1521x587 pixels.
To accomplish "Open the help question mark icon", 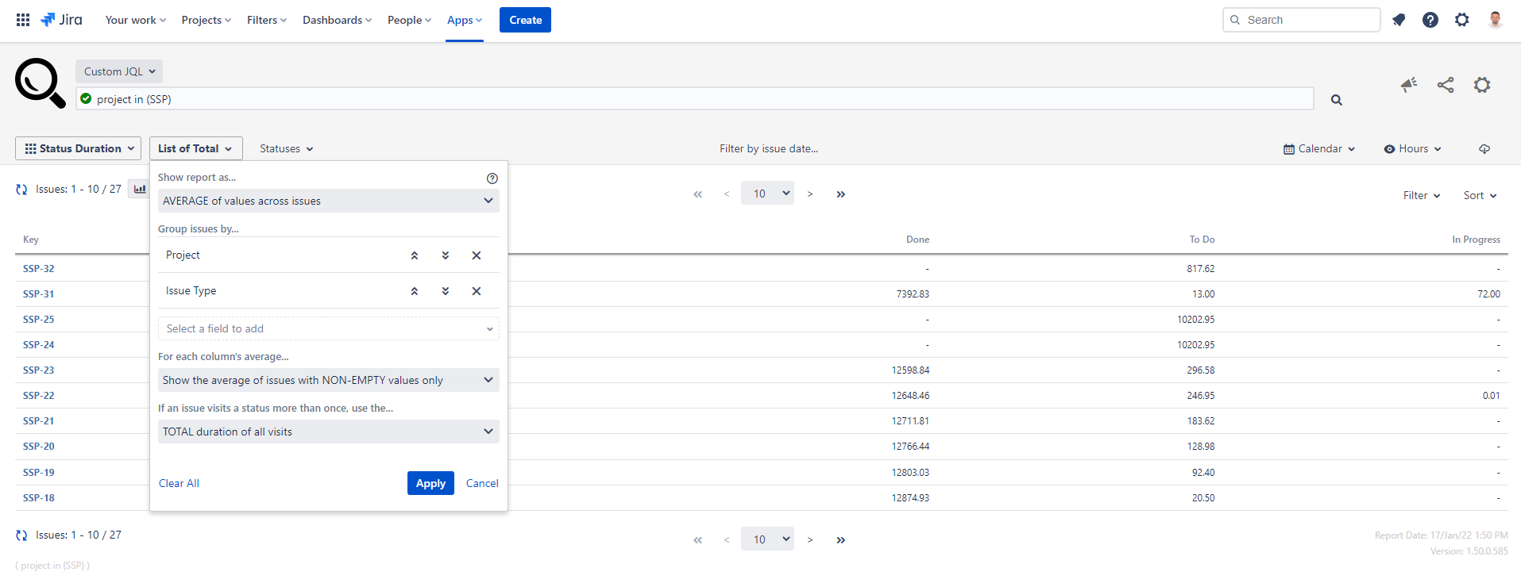I will 1430,20.
